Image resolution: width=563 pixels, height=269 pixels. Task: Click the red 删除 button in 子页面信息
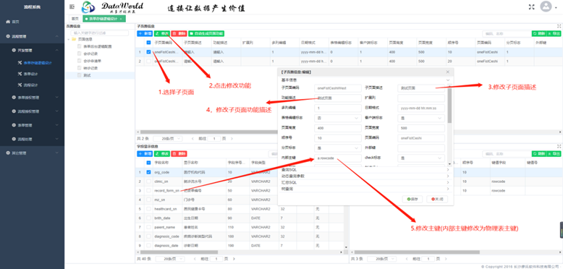[179, 33]
